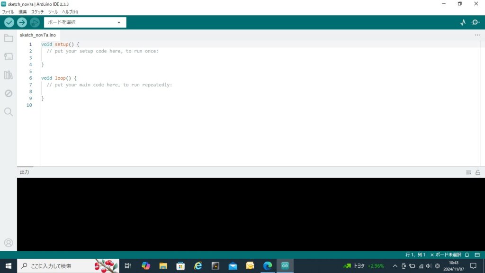485x273 pixels.
Task: Open the Library Manager panel
Action: tap(9, 75)
